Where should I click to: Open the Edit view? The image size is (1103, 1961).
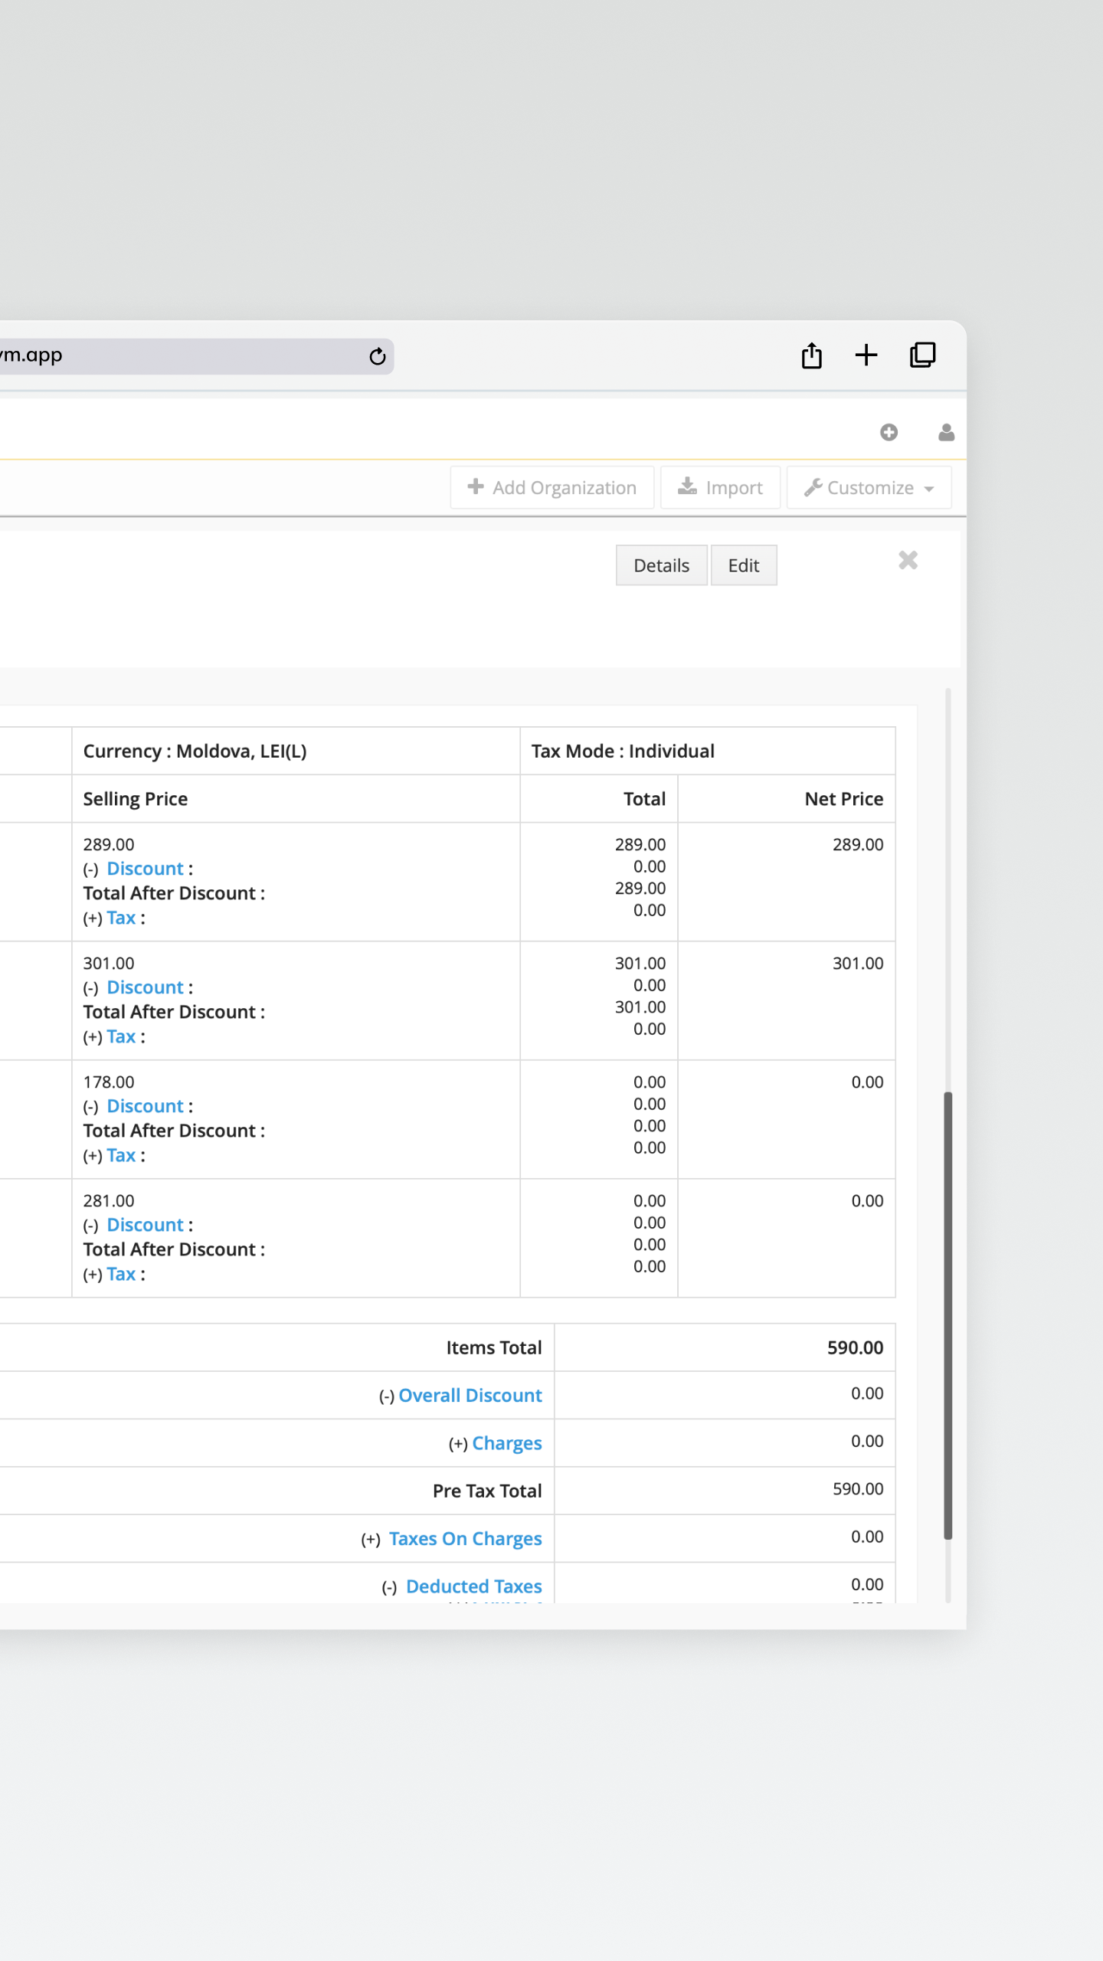tap(743, 566)
